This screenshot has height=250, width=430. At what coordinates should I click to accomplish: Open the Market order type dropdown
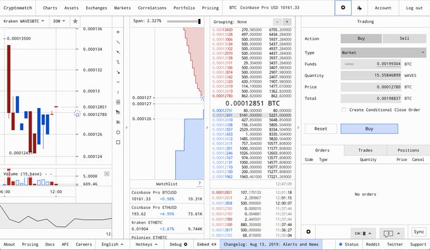pyautogui.click(x=383, y=52)
